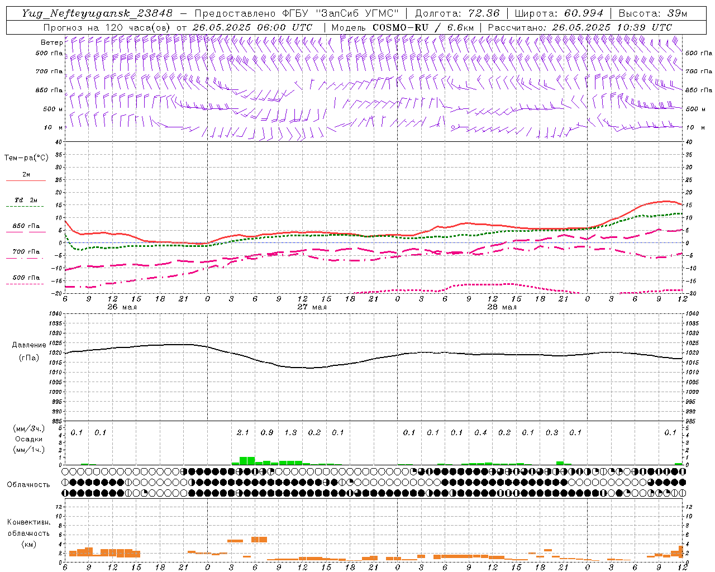
Task: Click the 'Осадки' precipitation label
Action: pyautogui.click(x=29, y=439)
